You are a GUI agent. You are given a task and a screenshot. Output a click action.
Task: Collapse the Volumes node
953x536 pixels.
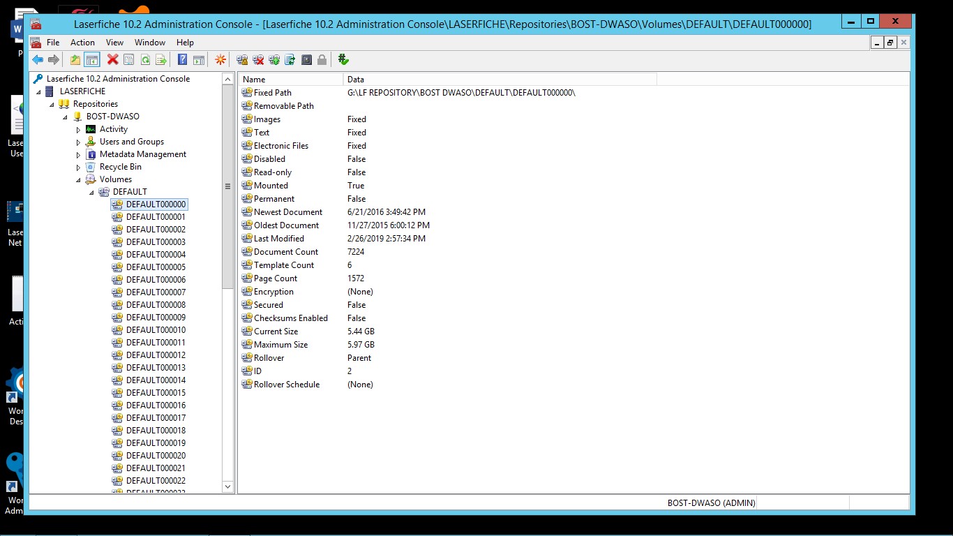(79, 180)
